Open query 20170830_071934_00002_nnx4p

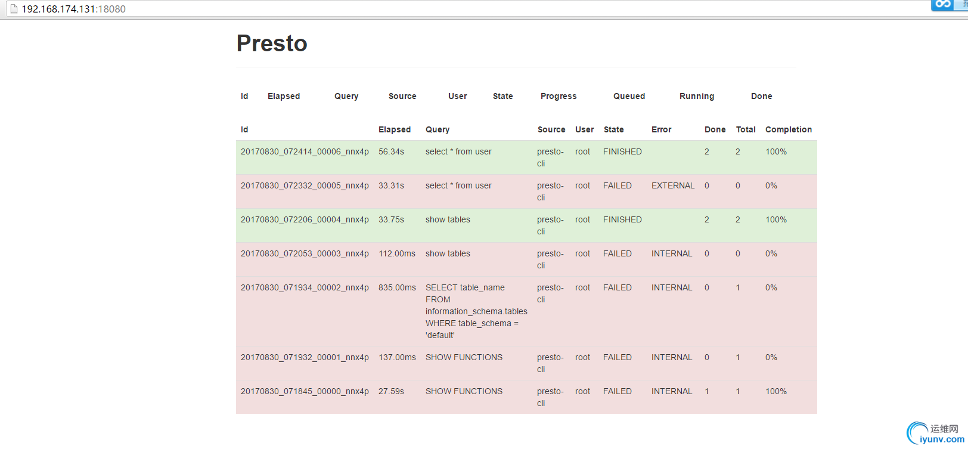(x=305, y=287)
